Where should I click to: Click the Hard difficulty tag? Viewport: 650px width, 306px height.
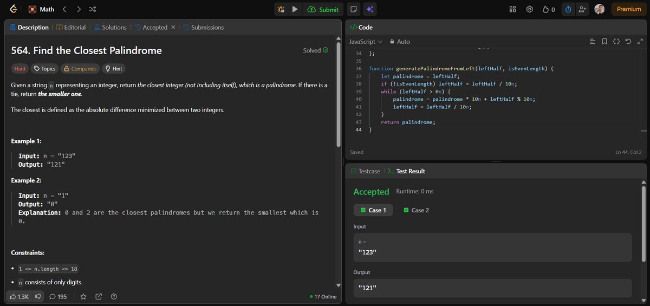(19, 69)
